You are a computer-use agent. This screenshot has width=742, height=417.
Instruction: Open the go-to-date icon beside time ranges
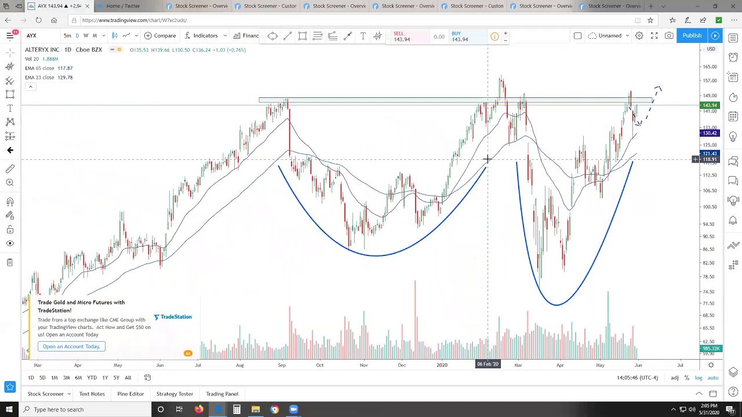click(147, 378)
